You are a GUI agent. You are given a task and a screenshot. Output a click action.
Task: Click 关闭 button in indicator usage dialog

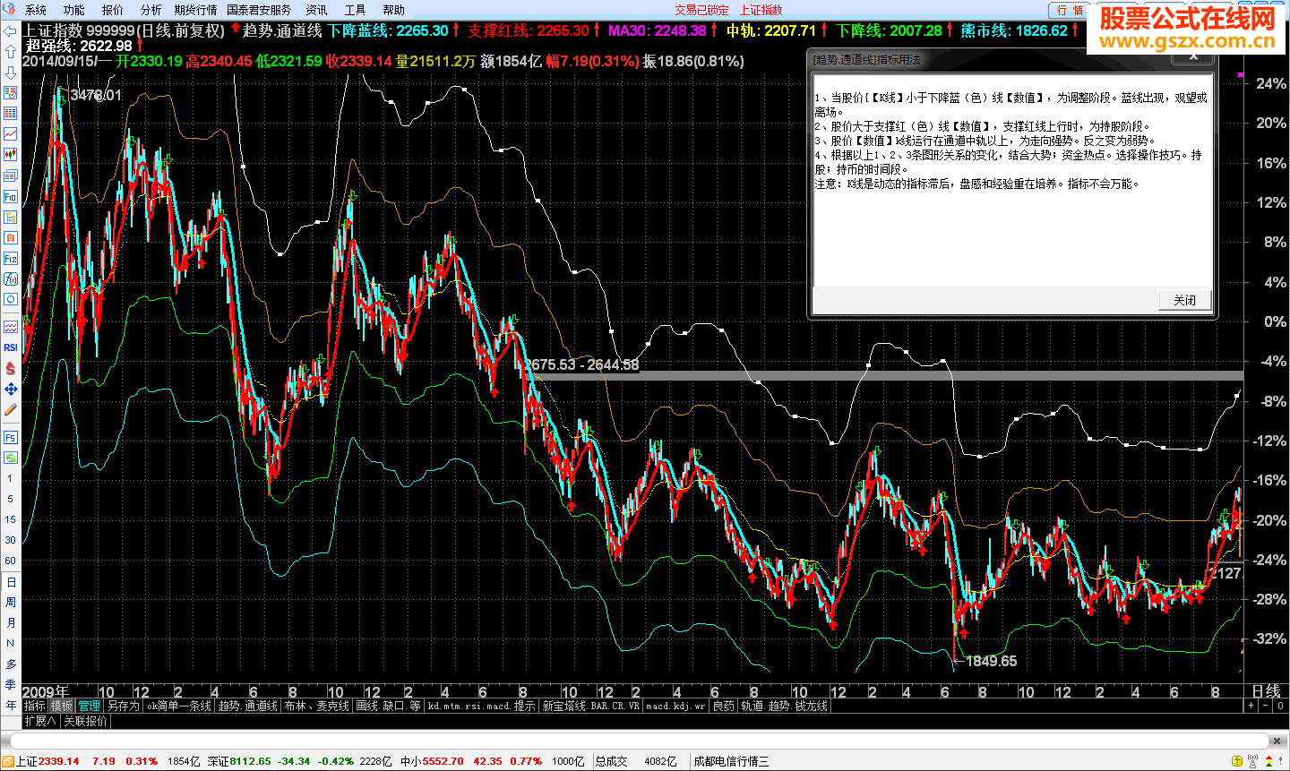pos(1184,300)
